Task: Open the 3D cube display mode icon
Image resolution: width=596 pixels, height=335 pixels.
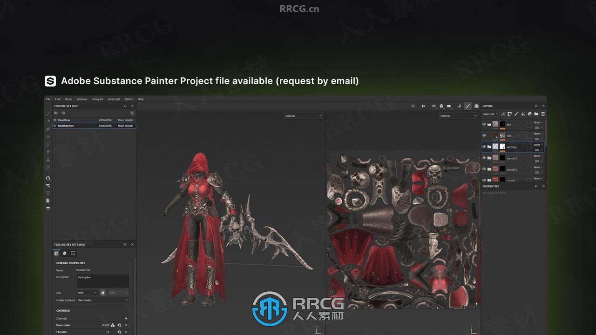Action: [441, 106]
